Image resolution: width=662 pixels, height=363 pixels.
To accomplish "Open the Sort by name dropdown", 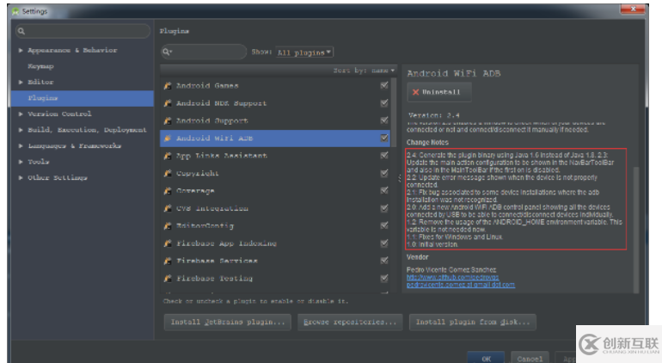I will (364, 71).
